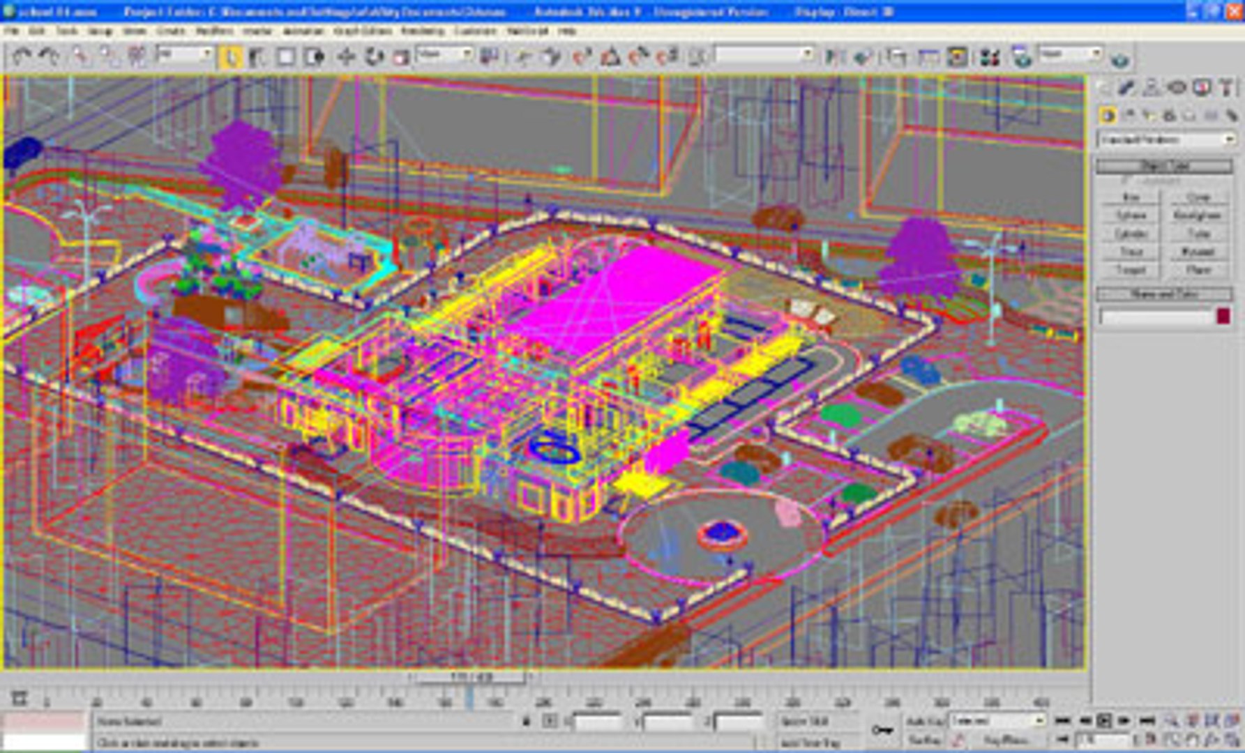Switch to the Utilities command panel tab
The height and width of the screenshot is (753, 1245).
pyautogui.click(x=1225, y=88)
